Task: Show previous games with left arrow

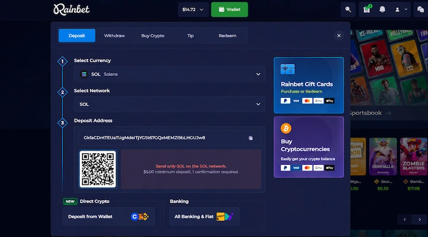Action: pos(405,219)
